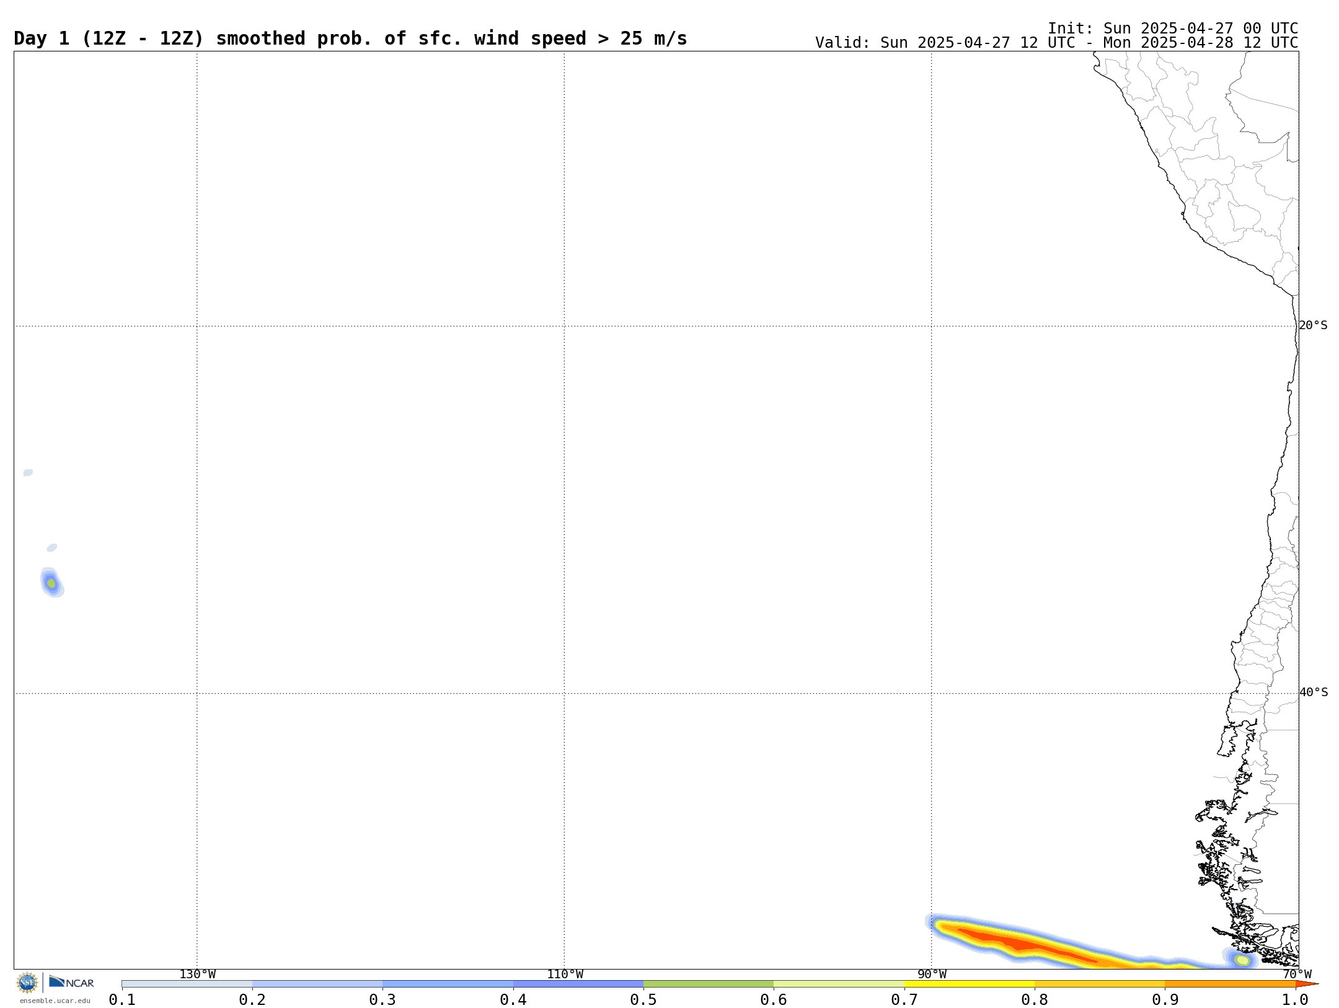1339x1008 pixels.
Task: Click the 0.5-0.6 green colorbar segment
Action: pyautogui.click(x=709, y=984)
